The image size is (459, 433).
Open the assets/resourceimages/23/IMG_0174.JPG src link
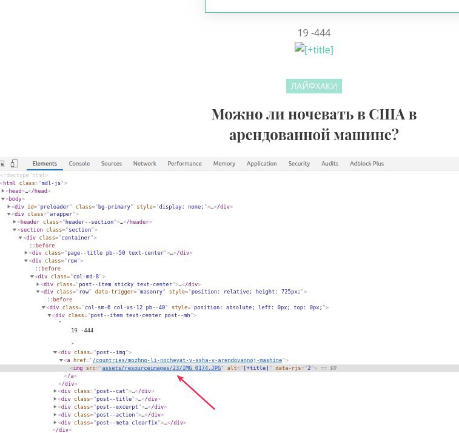(161, 368)
